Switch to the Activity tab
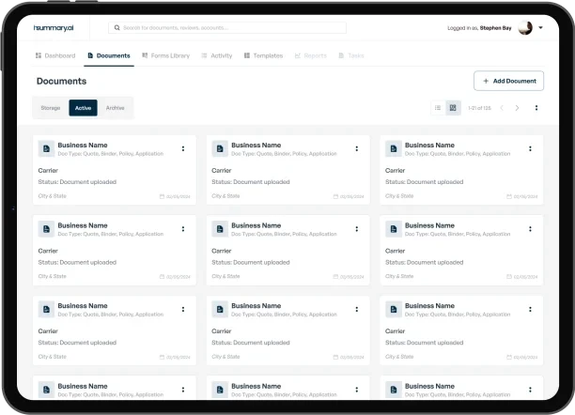Screen dimensions: 575x415 217,55
